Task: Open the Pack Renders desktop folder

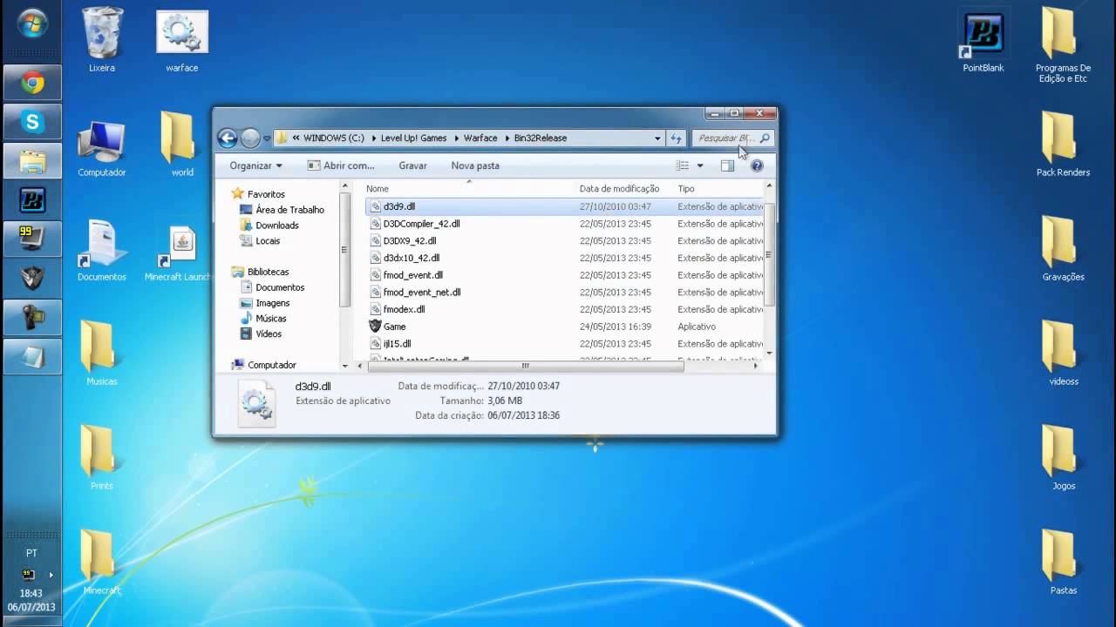Action: click(1063, 144)
